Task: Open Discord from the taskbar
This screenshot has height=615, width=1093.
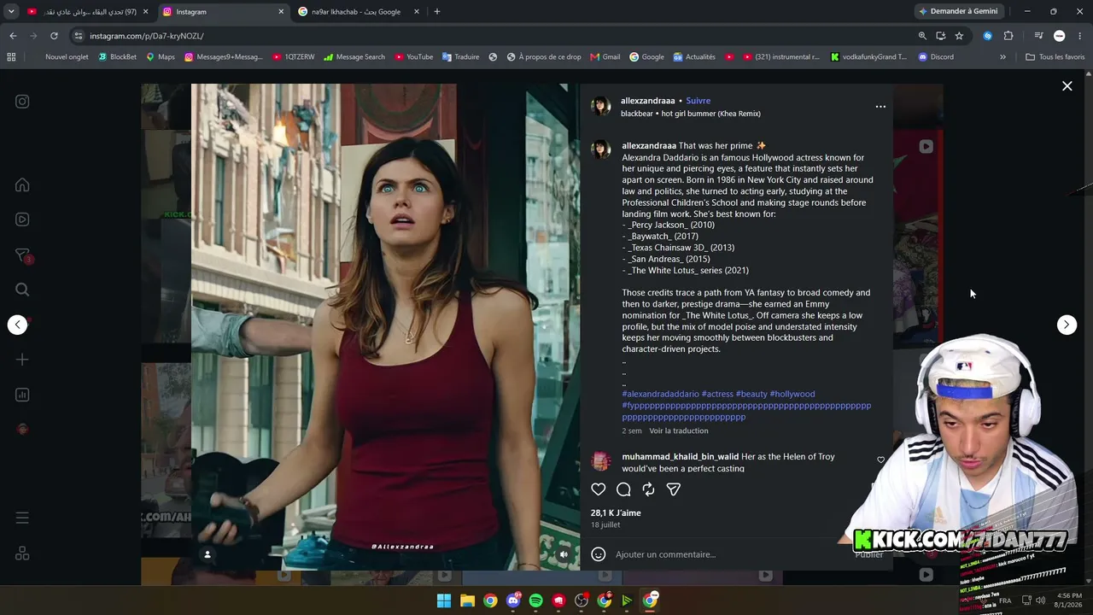Action: [x=513, y=600]
